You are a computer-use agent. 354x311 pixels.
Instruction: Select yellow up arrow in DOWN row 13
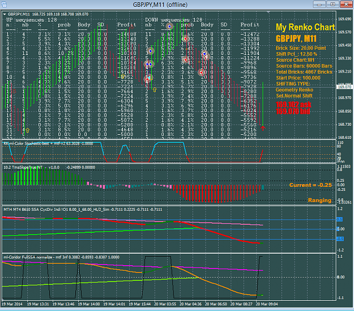[x=155, y=90]
